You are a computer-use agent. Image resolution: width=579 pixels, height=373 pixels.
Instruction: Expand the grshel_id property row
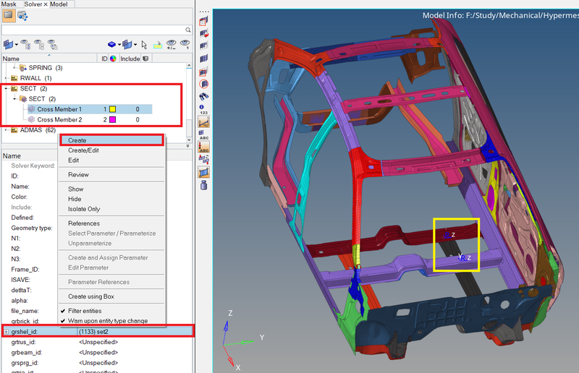pos(6,332)
